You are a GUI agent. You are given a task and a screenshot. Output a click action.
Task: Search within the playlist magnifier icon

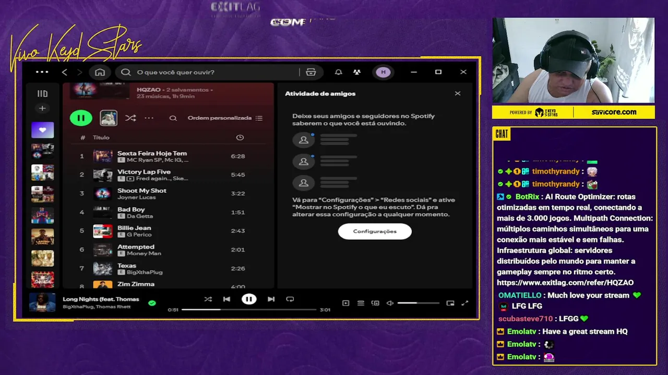click(173, 118)
